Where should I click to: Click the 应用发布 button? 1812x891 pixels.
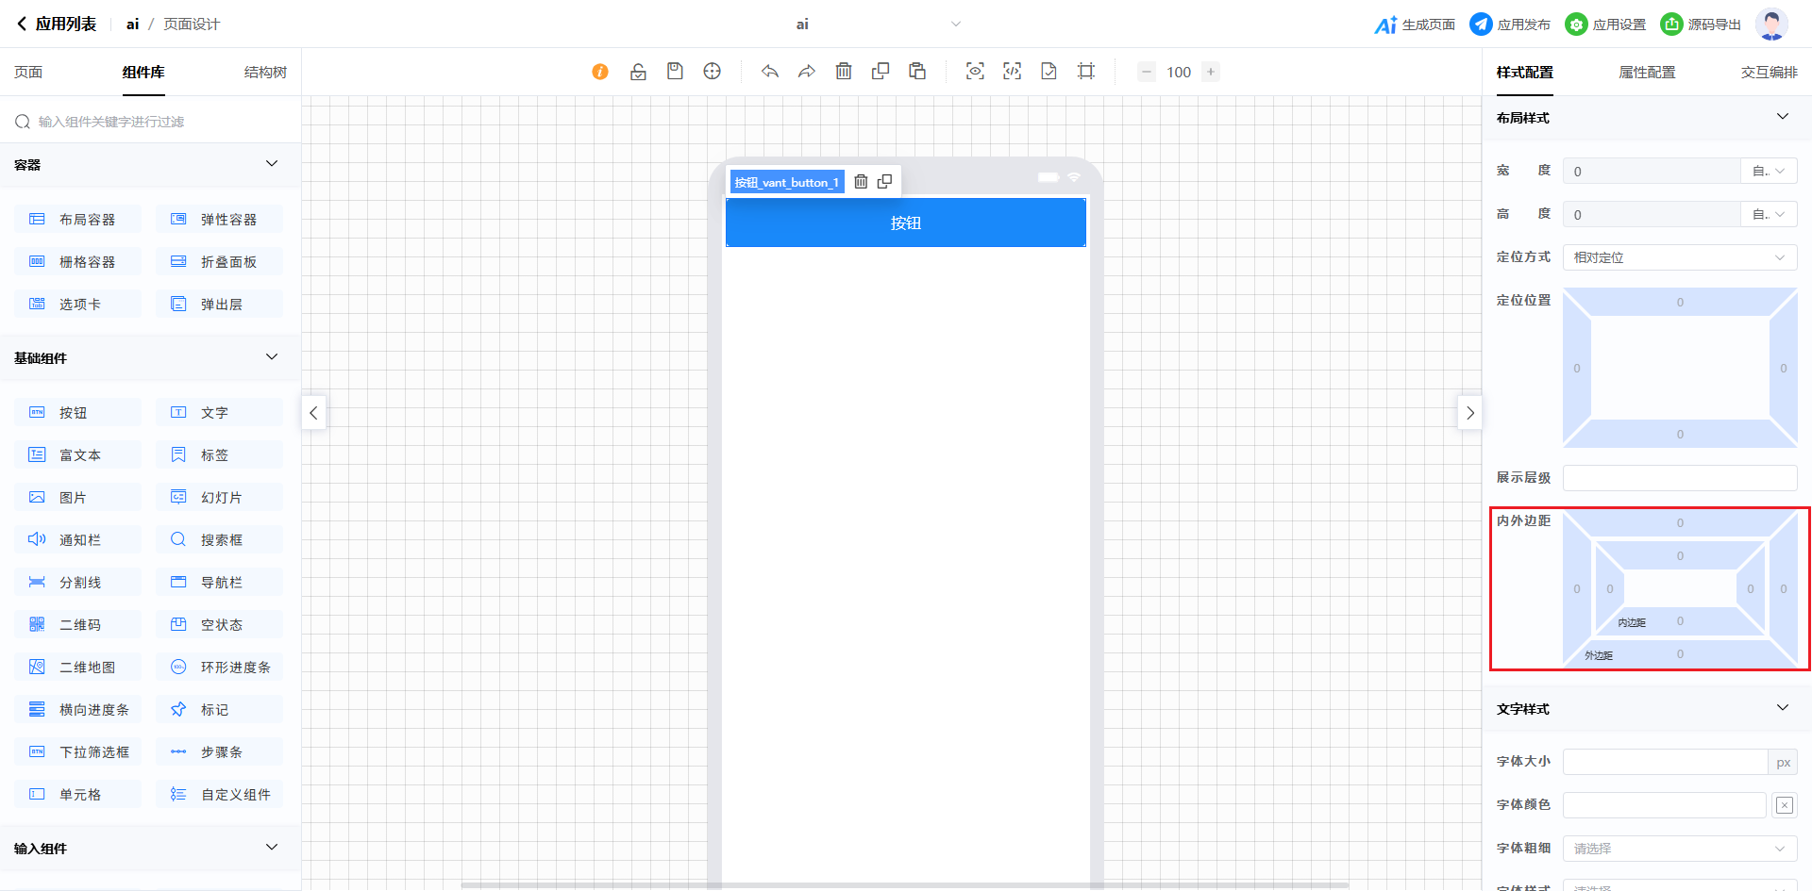pyautogui.click(x=1510, y=25)
